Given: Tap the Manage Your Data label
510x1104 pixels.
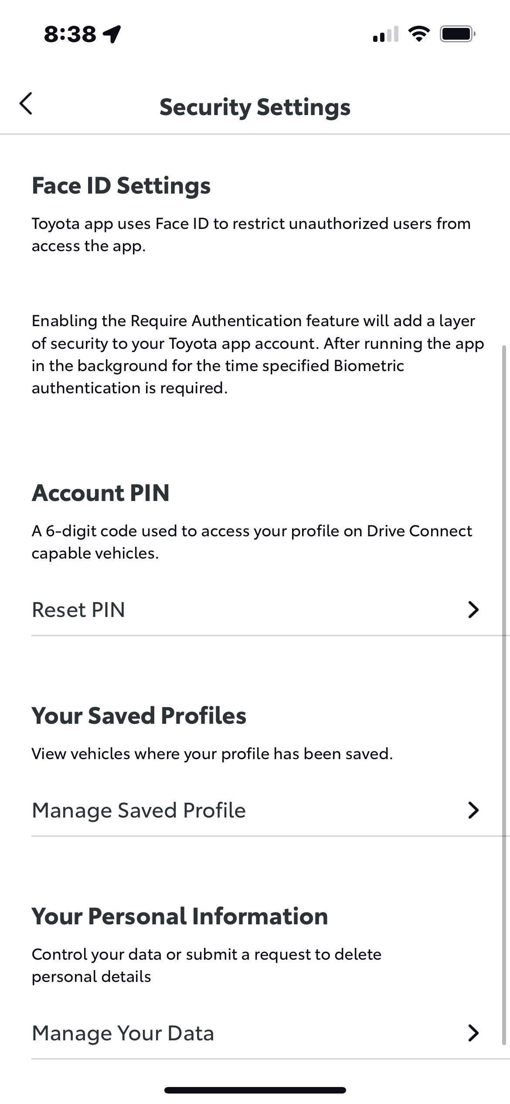Looking at the screenshot, I should [123, 1033].
